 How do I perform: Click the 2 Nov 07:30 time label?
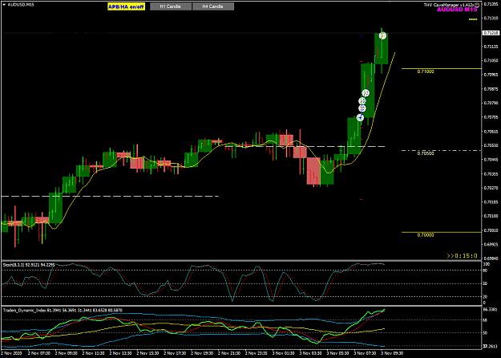39,353
